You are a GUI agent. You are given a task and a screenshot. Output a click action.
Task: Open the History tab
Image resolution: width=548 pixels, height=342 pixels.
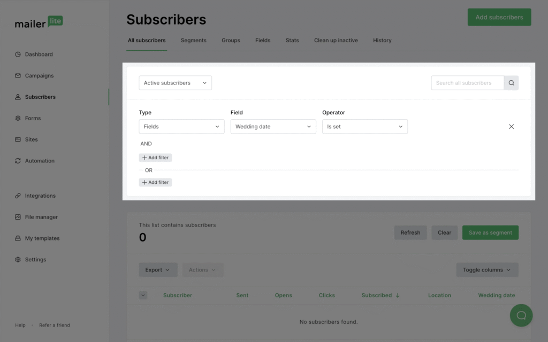click(382, 40)
